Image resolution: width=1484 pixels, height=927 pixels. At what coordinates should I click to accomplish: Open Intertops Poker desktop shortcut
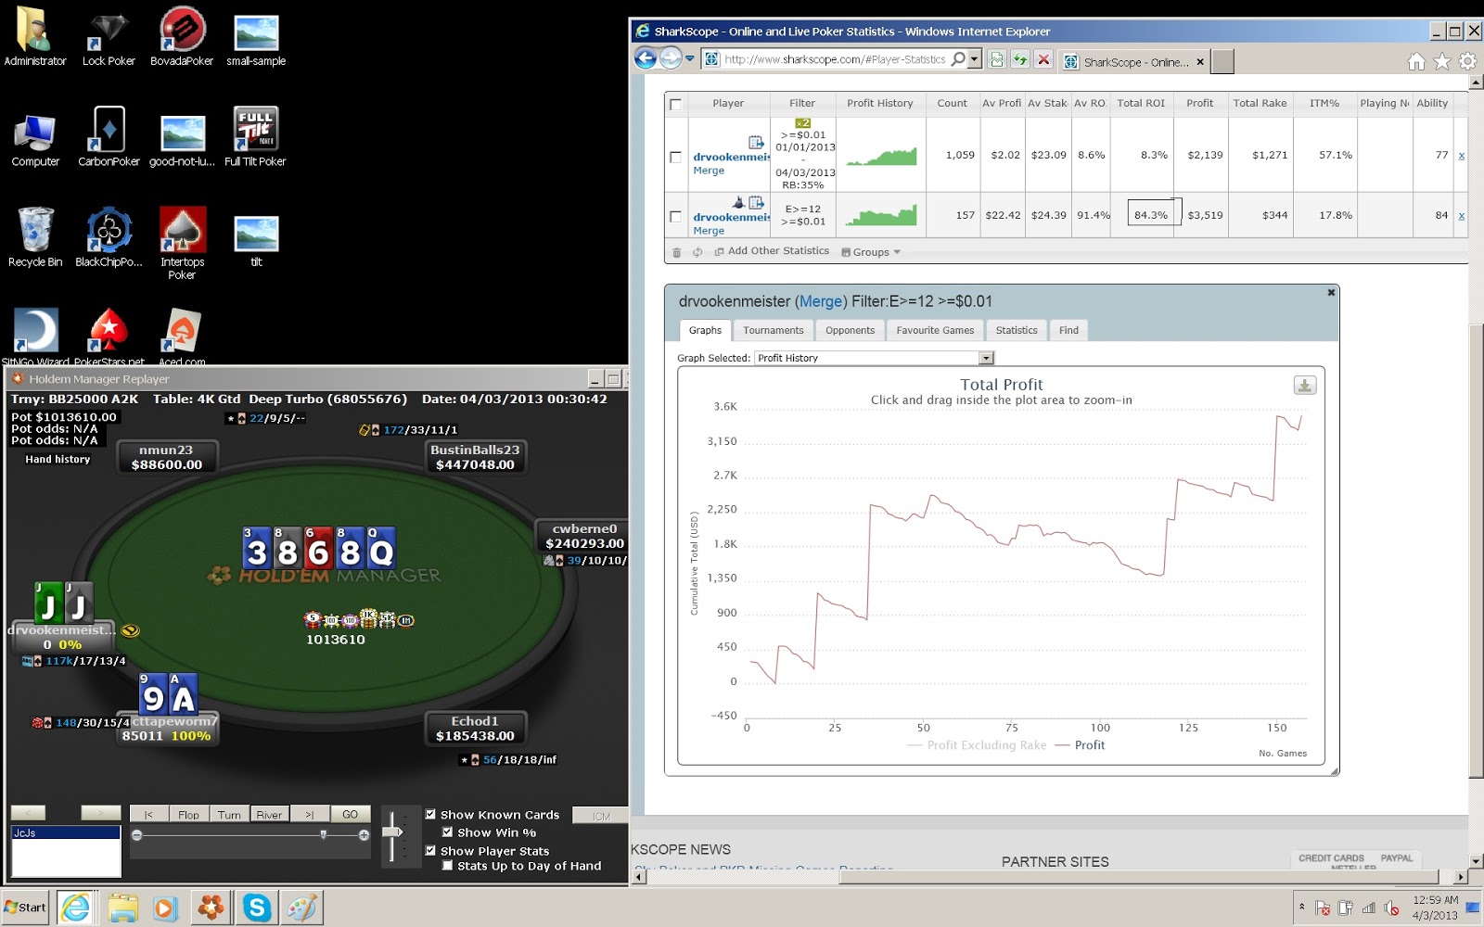(x=182, y=244)
